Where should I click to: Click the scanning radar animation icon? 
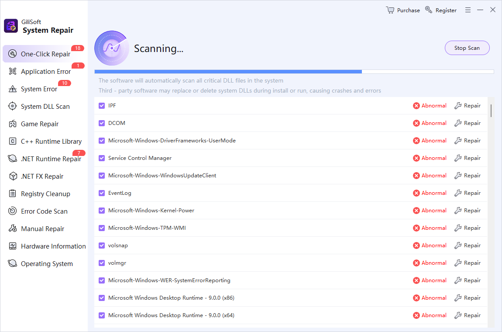coord(112,48)
